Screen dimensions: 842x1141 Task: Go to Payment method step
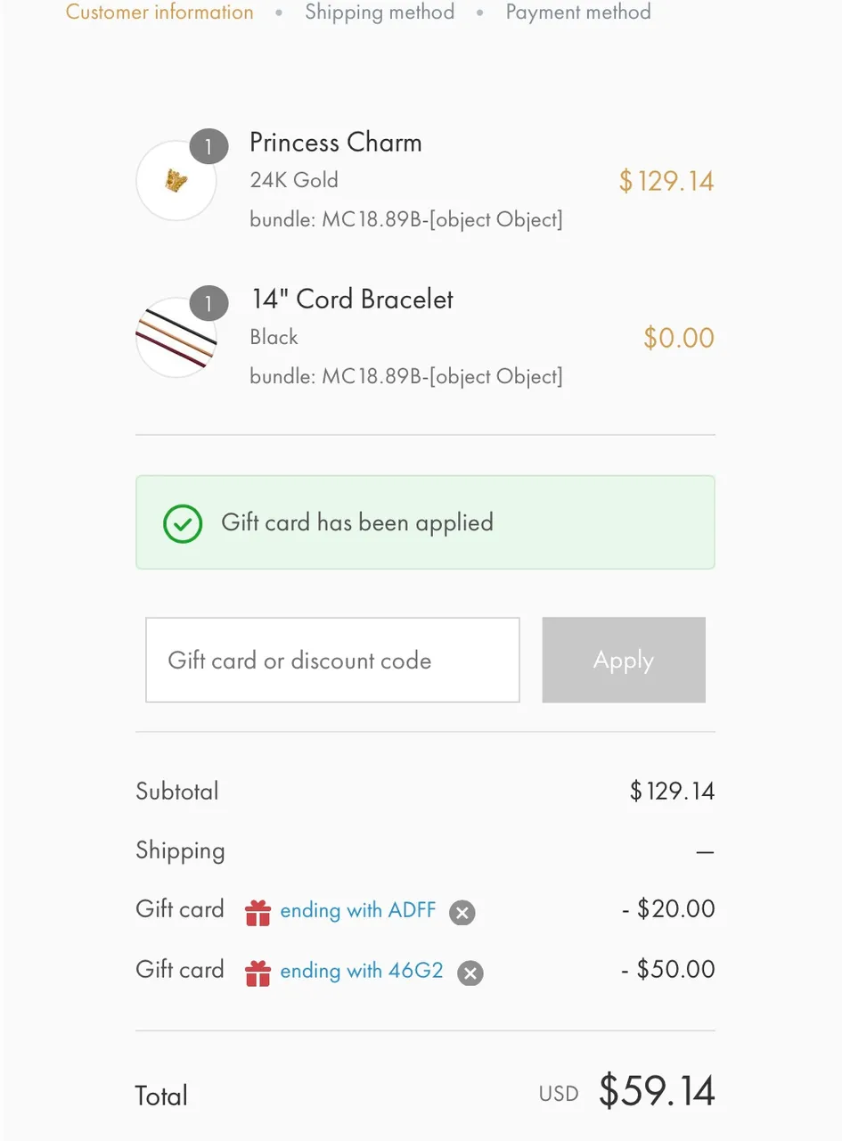pos(578,12)
